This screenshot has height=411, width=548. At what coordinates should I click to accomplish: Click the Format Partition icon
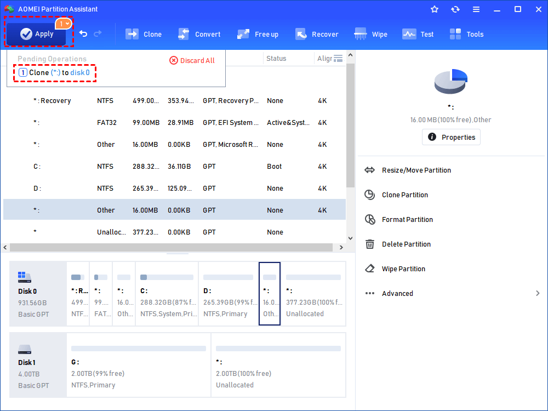pos(370,220)
